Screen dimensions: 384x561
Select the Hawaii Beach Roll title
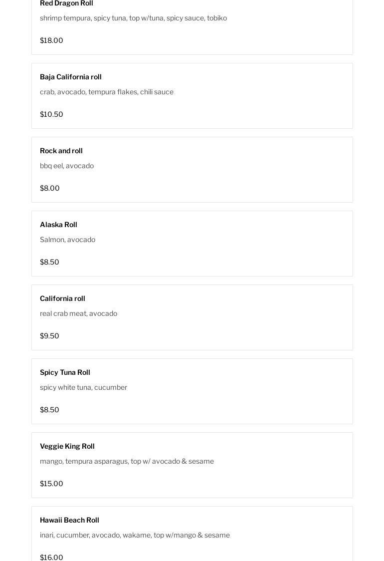(69, 520)
